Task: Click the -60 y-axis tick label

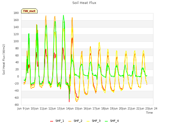Action: [16, 98]
